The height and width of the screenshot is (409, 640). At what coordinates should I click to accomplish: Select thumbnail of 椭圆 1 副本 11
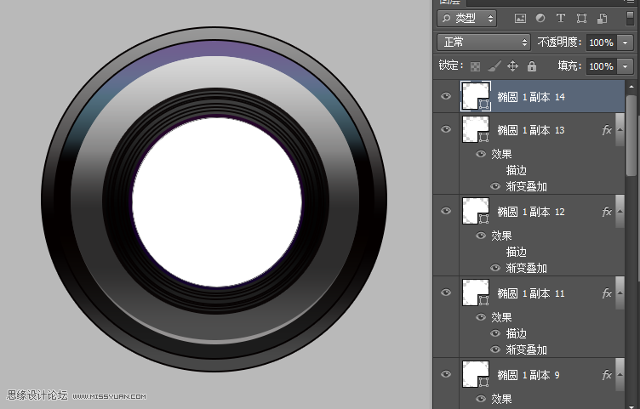click(x=476, y=293)
